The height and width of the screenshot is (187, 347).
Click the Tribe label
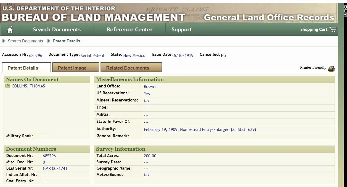102,107
